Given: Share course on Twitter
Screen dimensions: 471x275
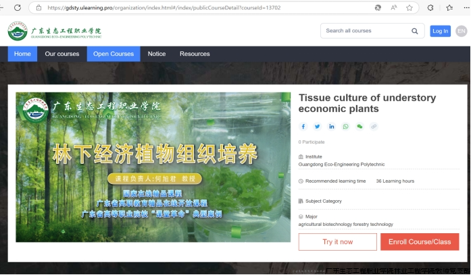Looking at the screenshot, I should pyautogui.click(x=317, y=126).
